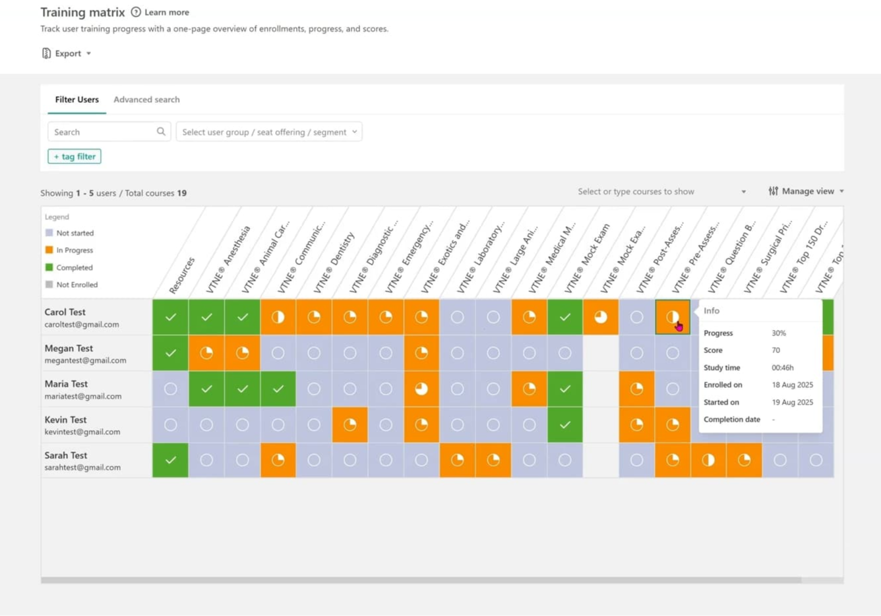Click the Export document icon
Screen dimensions: 881x616
click(x=46, y=53)
